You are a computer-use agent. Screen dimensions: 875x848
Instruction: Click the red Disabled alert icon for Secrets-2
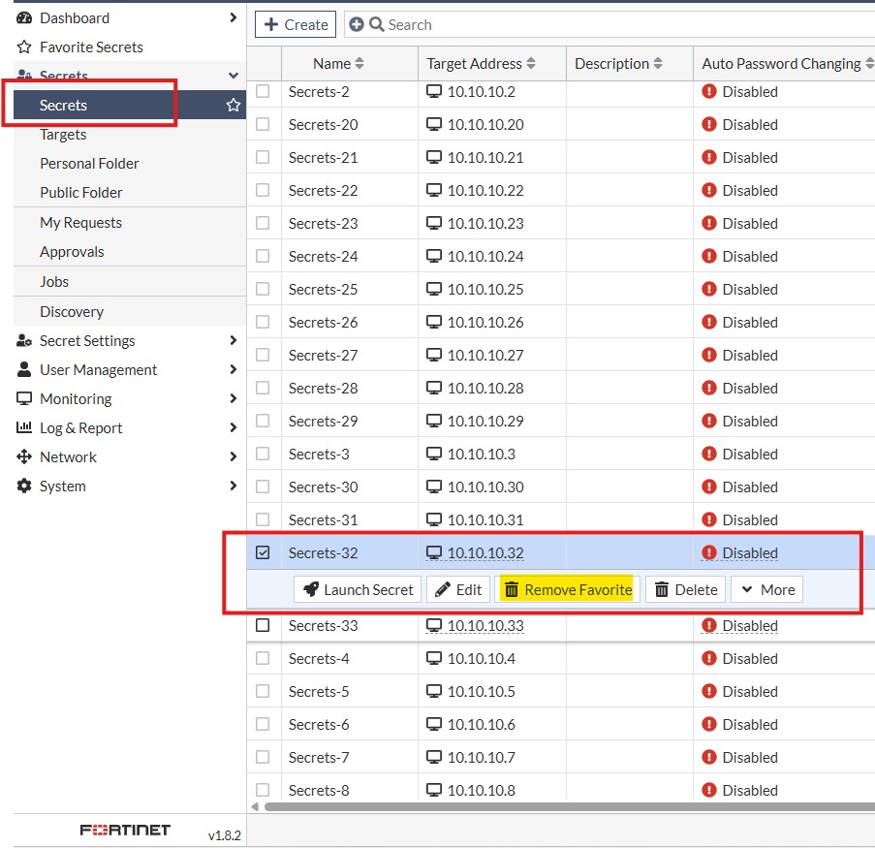(708, 91)
